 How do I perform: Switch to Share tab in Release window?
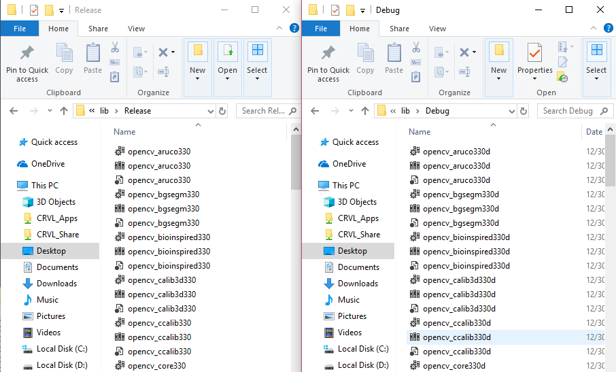98,29
